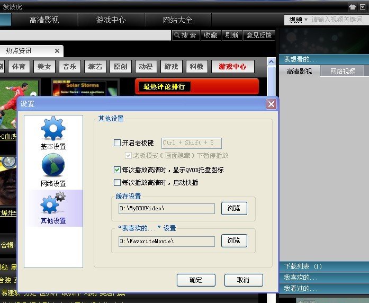Viewport: 369px width, 303px height.
Task: Switch to 网络视频 tab in sidebar
Action: pos(343,71)
